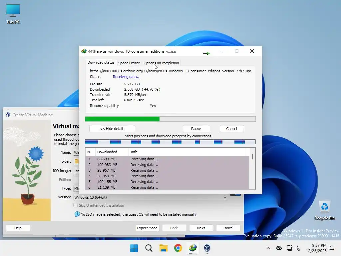The width and height of the screenshot is (341, 256).
Task: Pause the download
Action: [196, 129]
